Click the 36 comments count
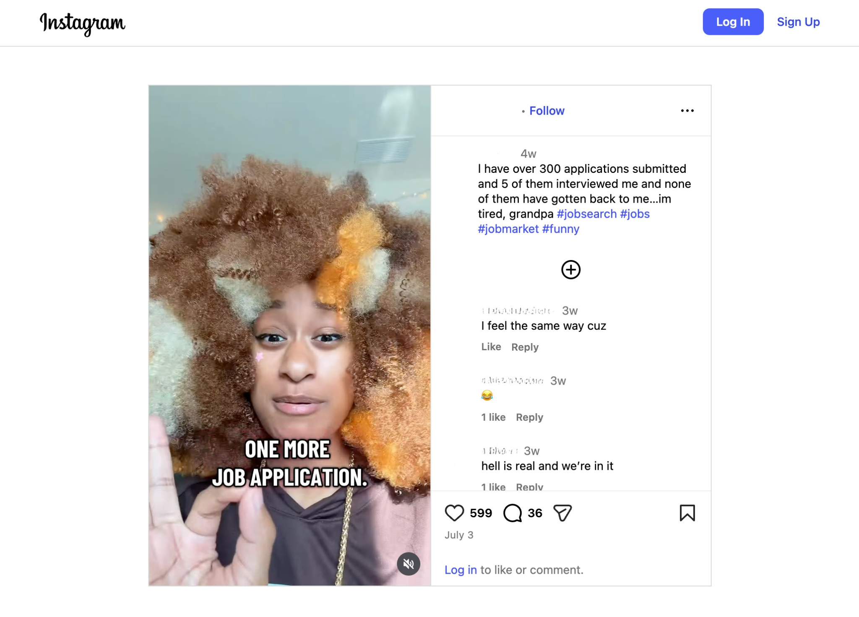The height and width of the screenshot is (617, 859). point(535,513)
